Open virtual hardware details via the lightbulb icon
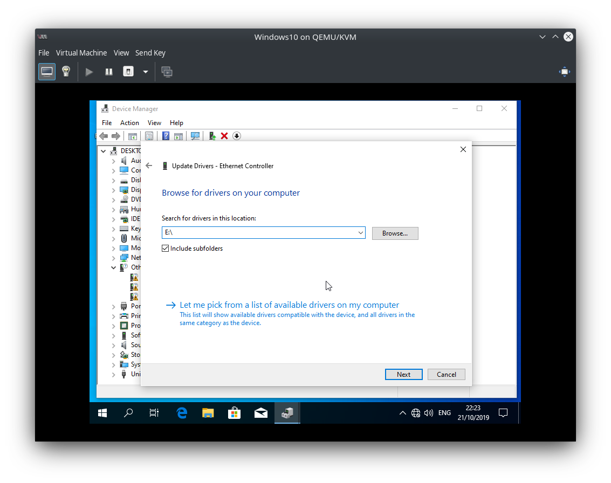This screenshot has width=611, height=483. [x=66, y=72]
